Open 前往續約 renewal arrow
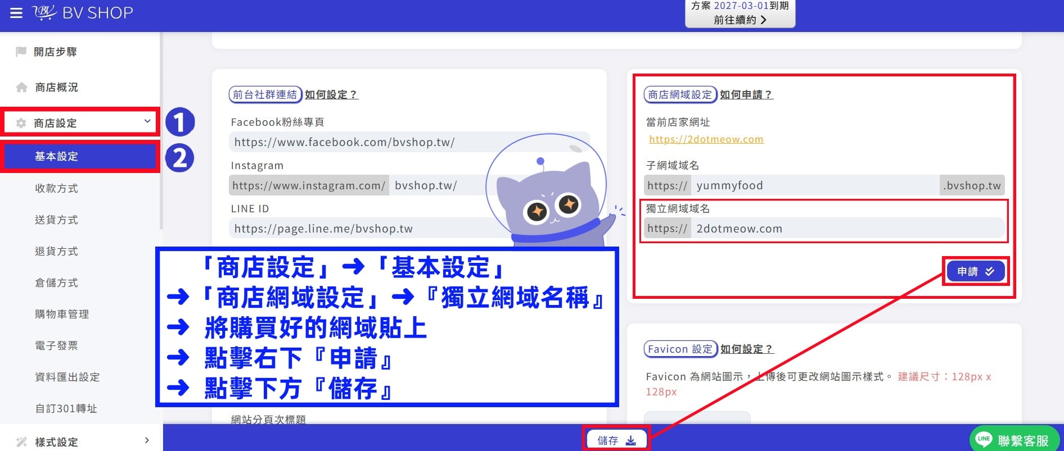1064x451 pixels. 763,20
